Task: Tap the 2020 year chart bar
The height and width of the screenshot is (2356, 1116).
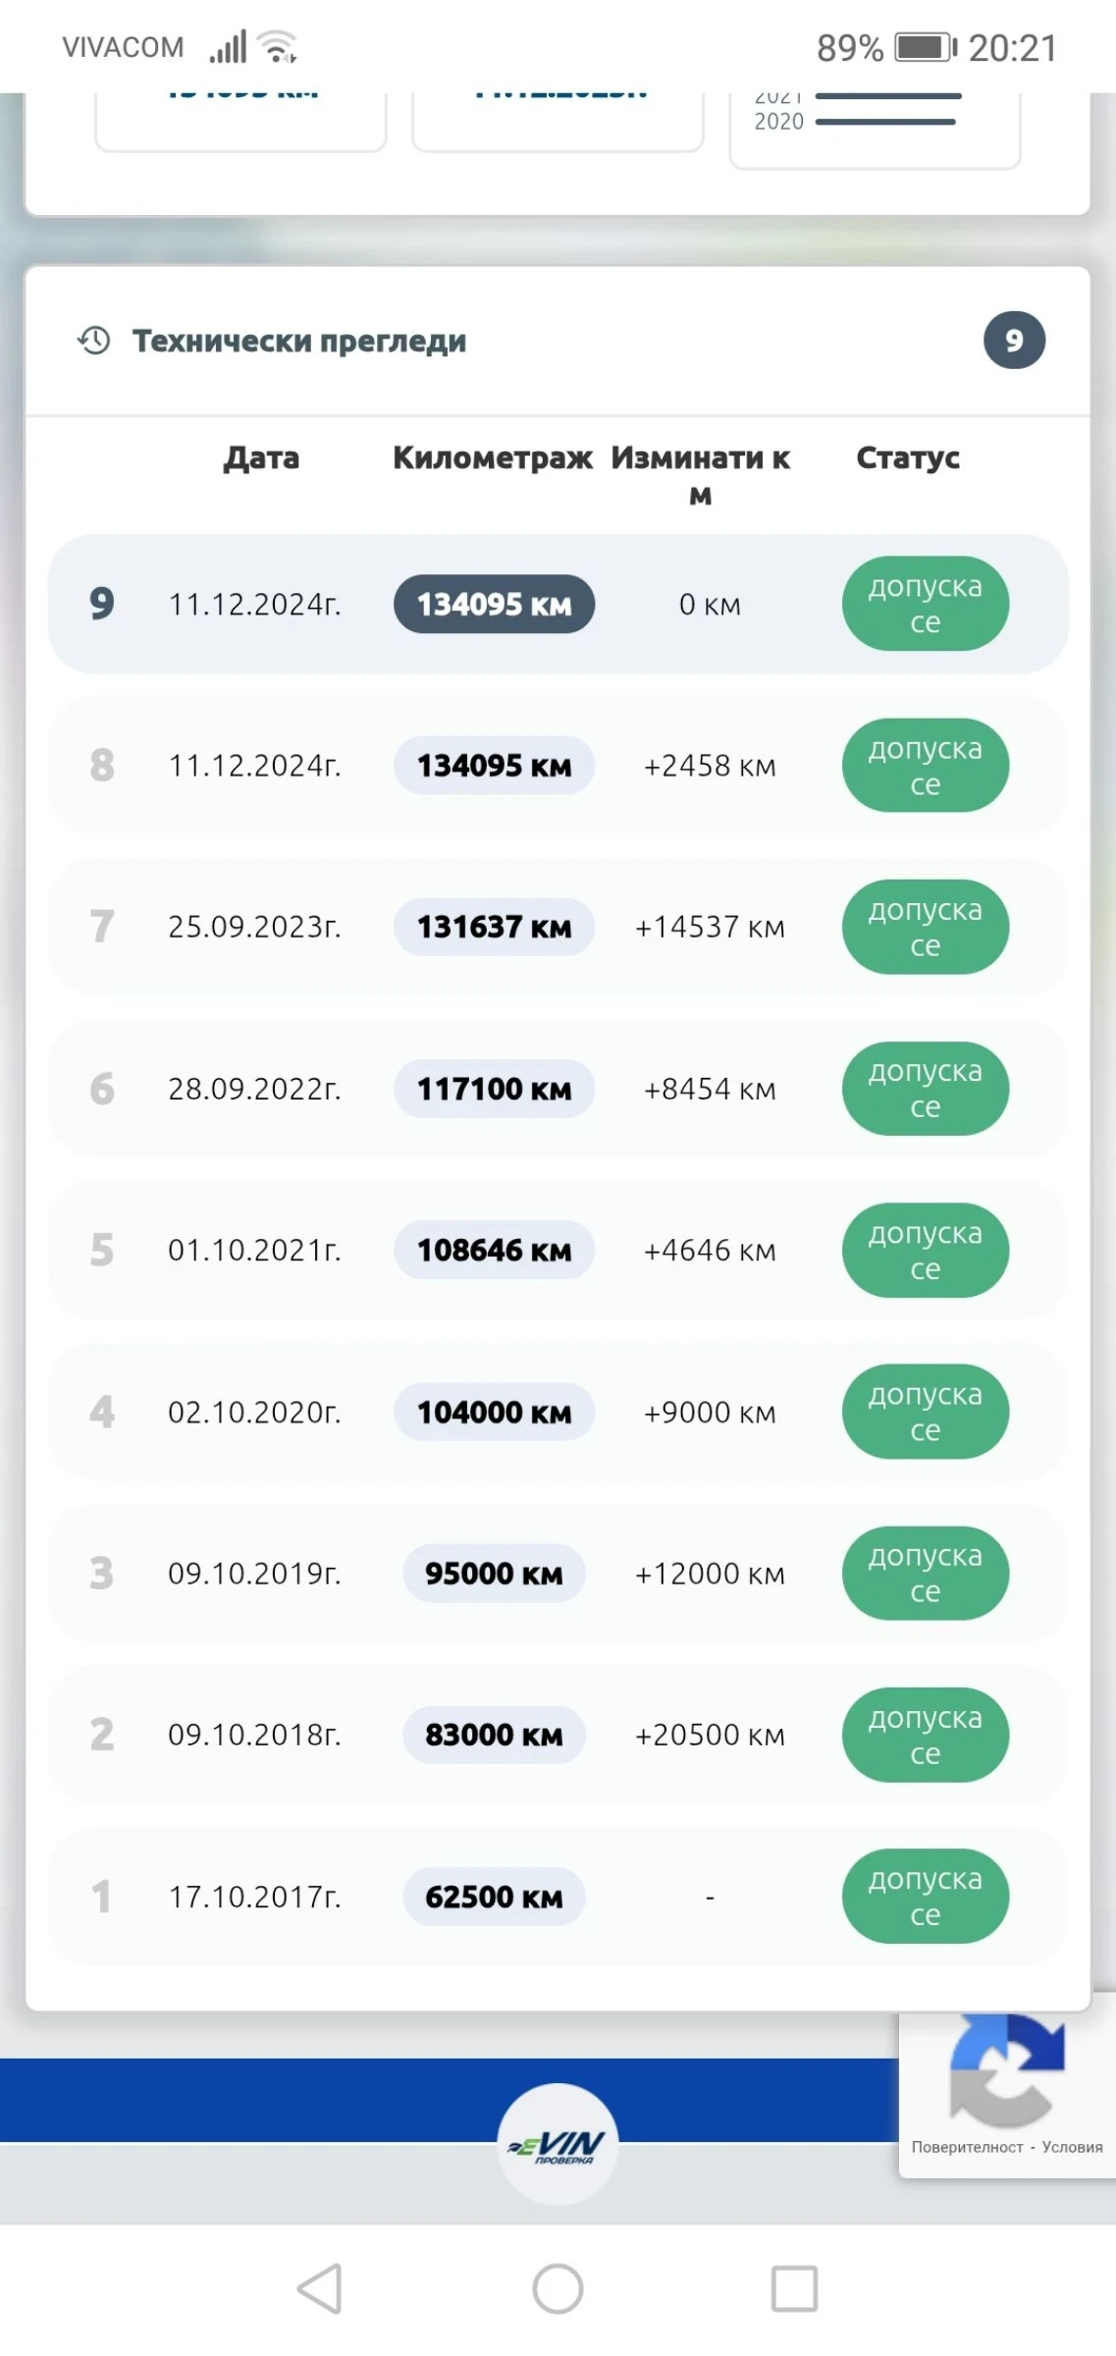Action: pos(884,122)
